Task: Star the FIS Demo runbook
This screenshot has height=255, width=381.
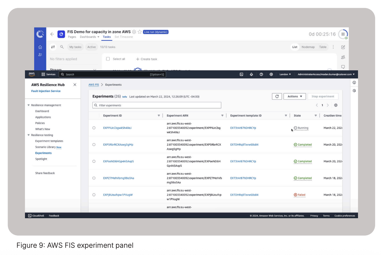Action: tap(140, 32)
